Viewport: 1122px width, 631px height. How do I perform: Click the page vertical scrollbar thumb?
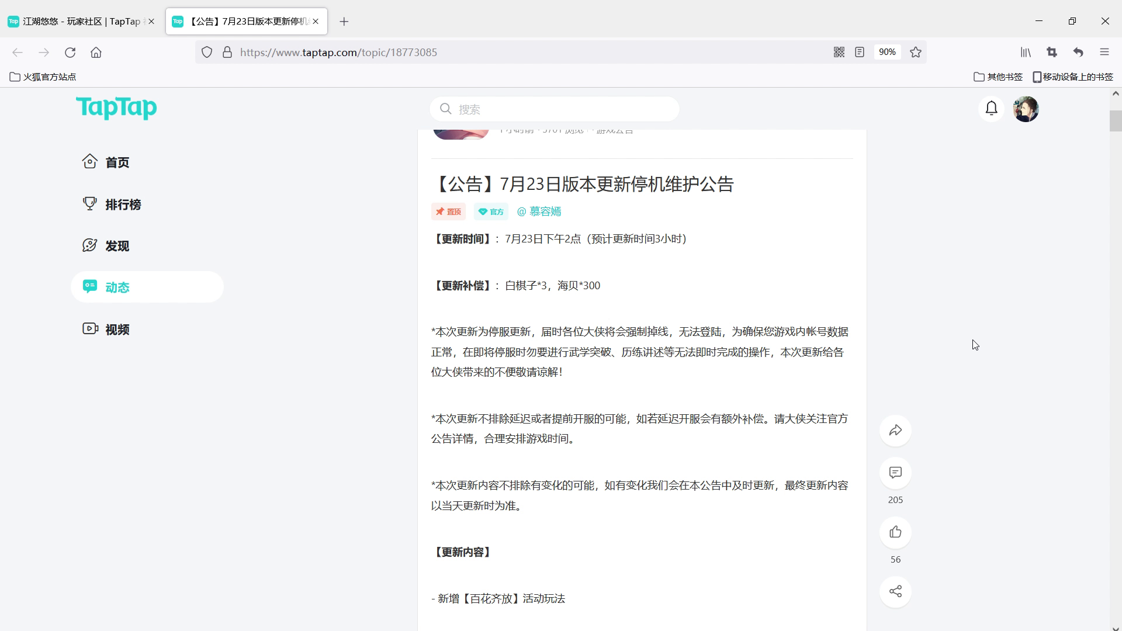coord(1115,121)
